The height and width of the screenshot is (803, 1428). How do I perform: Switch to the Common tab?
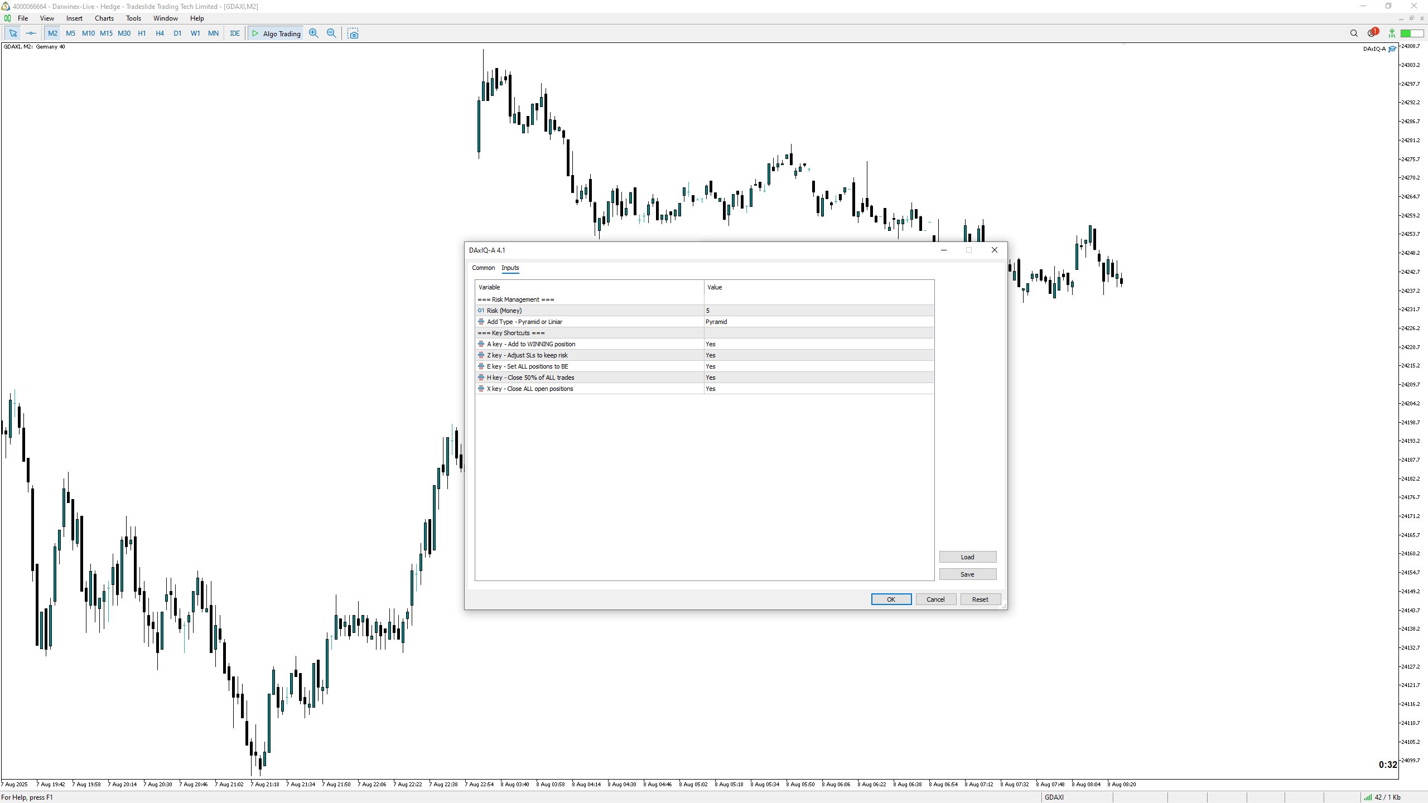(483, 268)
